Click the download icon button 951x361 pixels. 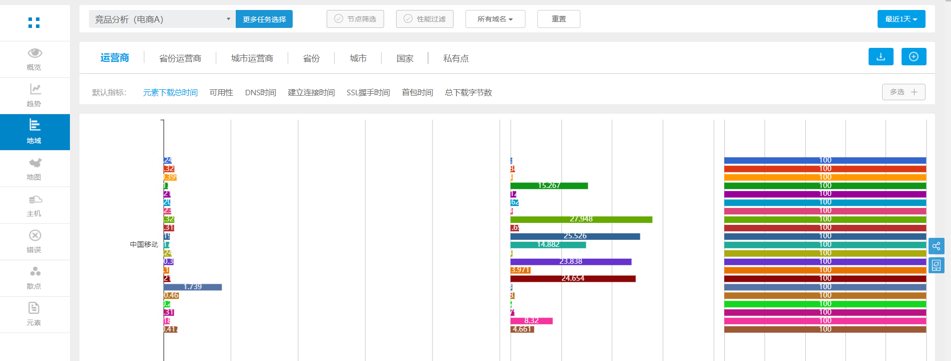(881, 57)
